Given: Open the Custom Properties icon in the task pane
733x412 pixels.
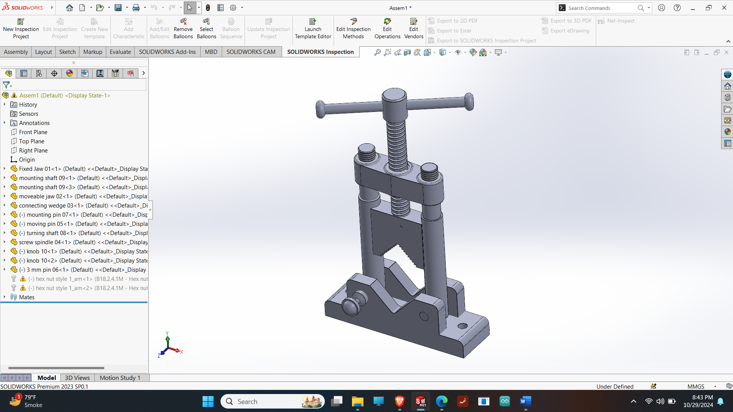Looking at the screenshot, I should pyautogui.click(x=727, y=143).
